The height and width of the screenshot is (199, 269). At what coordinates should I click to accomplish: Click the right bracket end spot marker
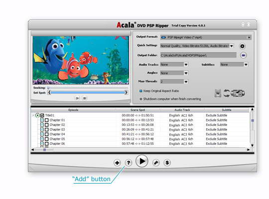pos(126,93)
